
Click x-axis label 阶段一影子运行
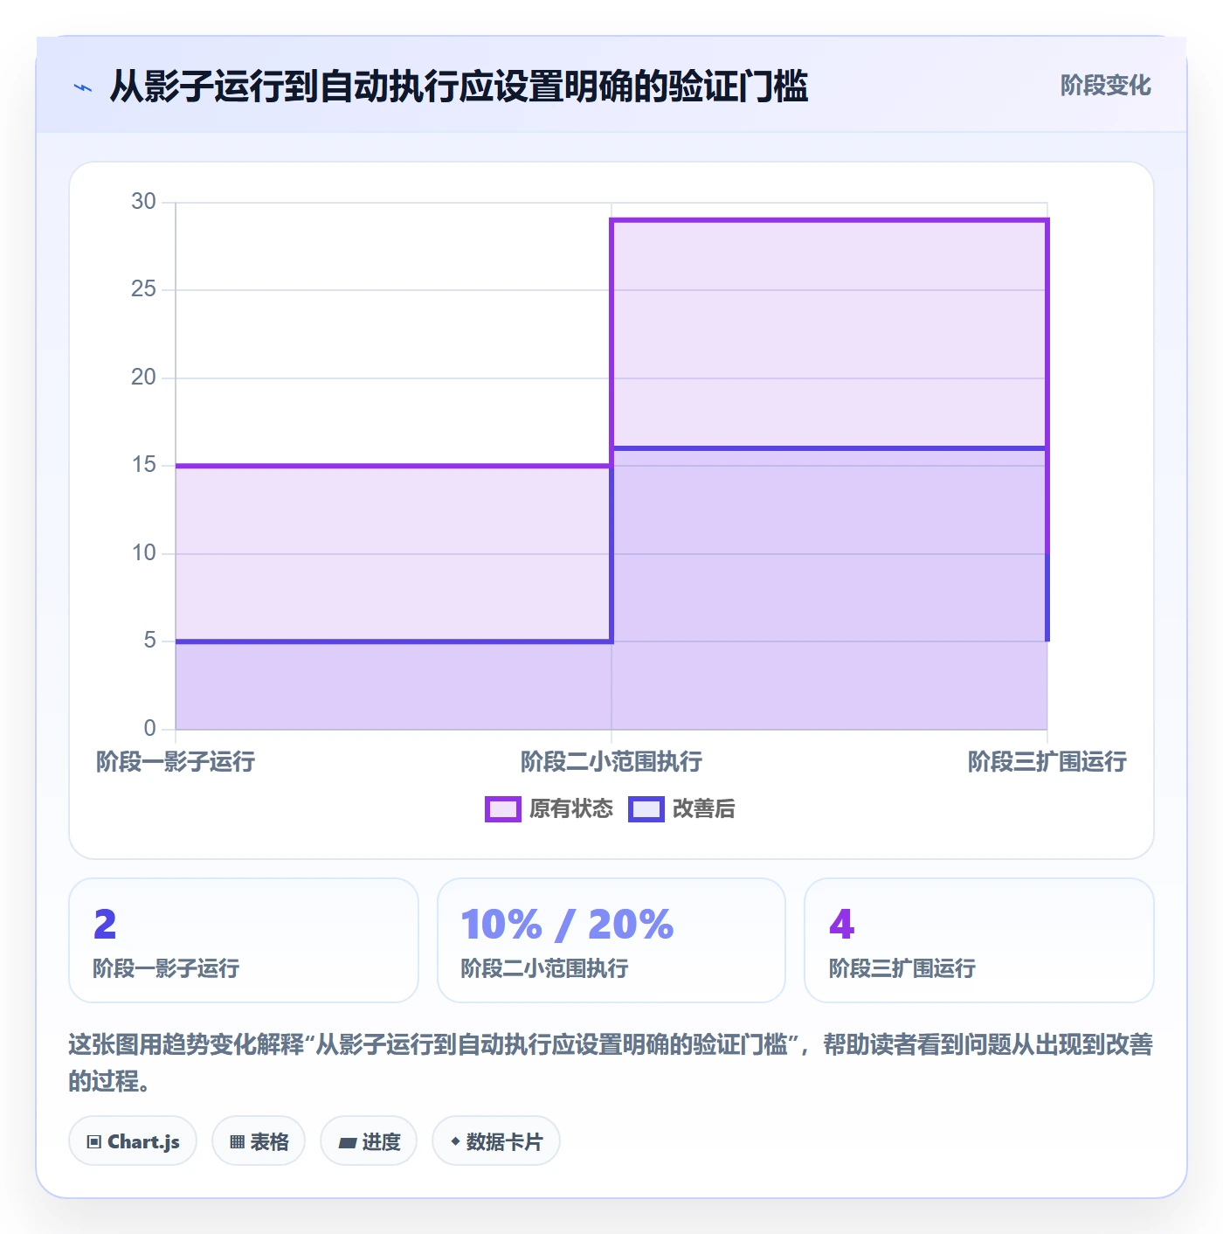(x=176, y=762)
